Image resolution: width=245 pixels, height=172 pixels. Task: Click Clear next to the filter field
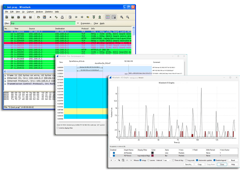96,23
